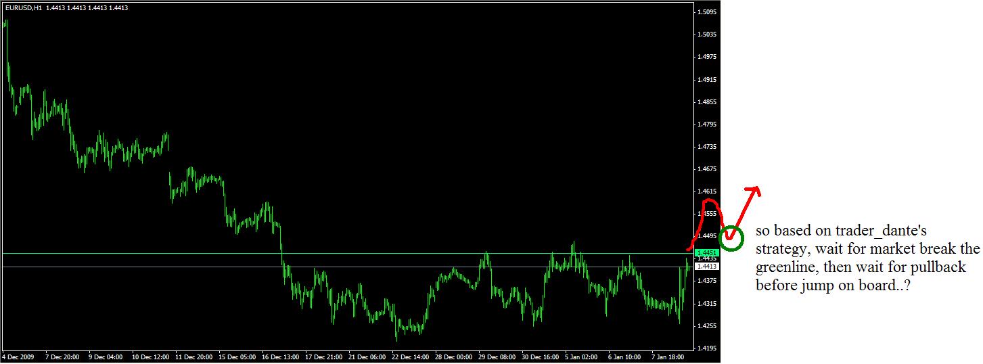Click the 1.4315 price axis label
983x364 pixels.
pos(708,304)
